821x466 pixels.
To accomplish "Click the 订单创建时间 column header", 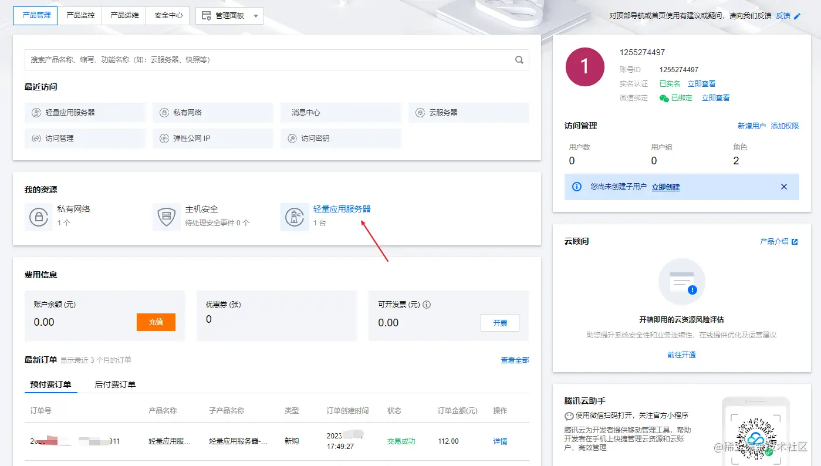I will pos(348,410).
